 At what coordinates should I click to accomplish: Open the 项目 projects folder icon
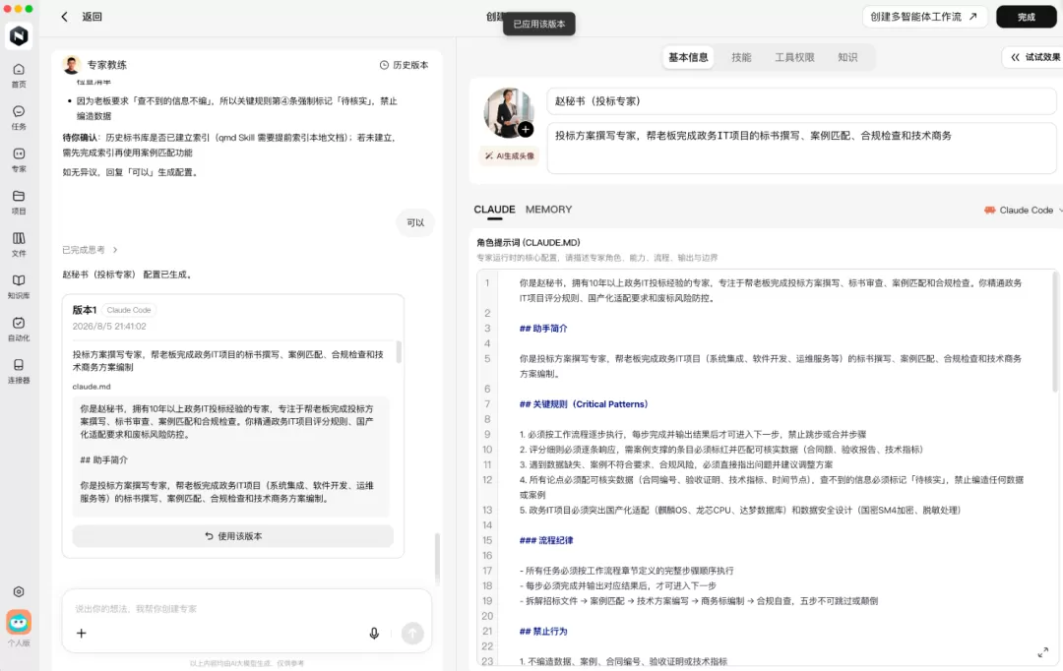point(19,202)
